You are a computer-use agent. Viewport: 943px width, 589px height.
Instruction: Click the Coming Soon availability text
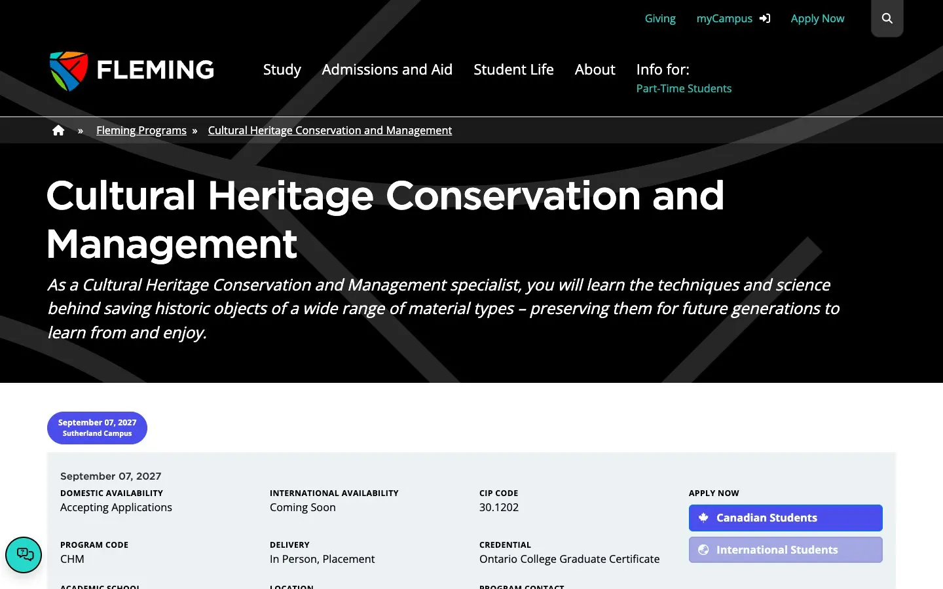pyautogui.click(x=303, y=507)
